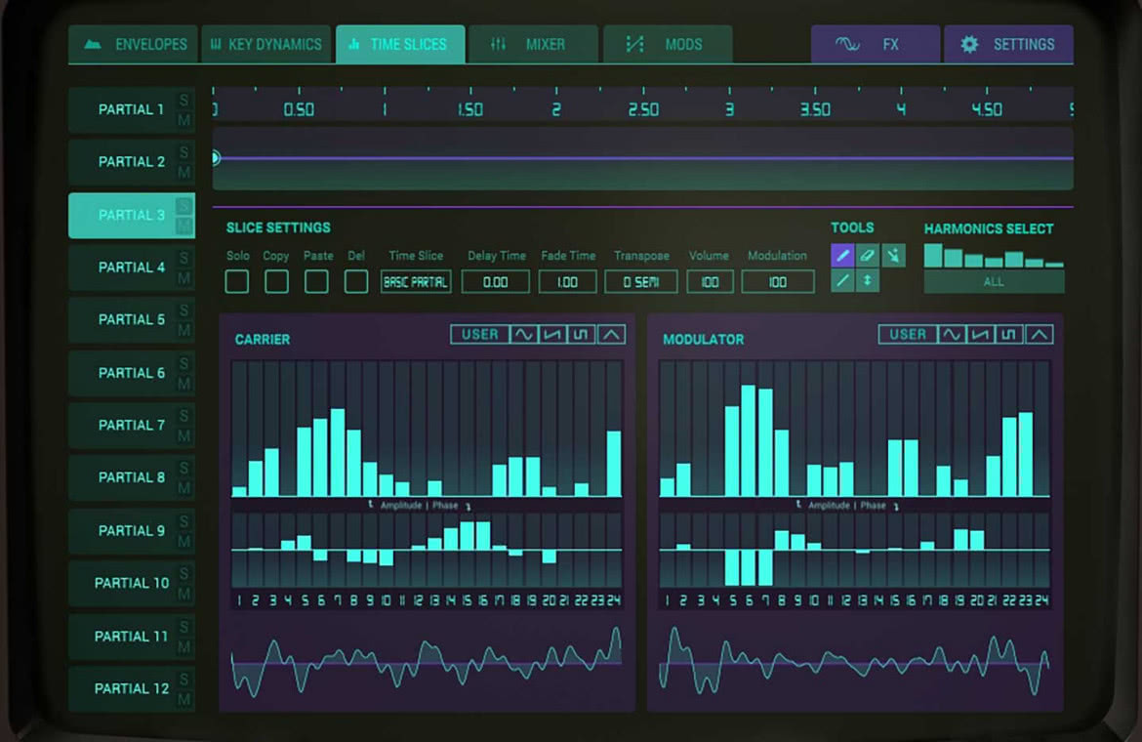Select USER waveform for Modulator
Image resolution: width=1142 pixels, height=742 pixels.
[908, 334]
